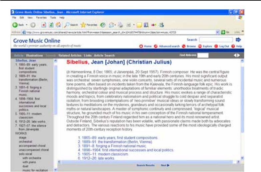Open '1889–91: the transformation (Berlin, Vienna)' article link
Image resolution: width=261 pixels, height=172 pixels.
coord(117,142)
